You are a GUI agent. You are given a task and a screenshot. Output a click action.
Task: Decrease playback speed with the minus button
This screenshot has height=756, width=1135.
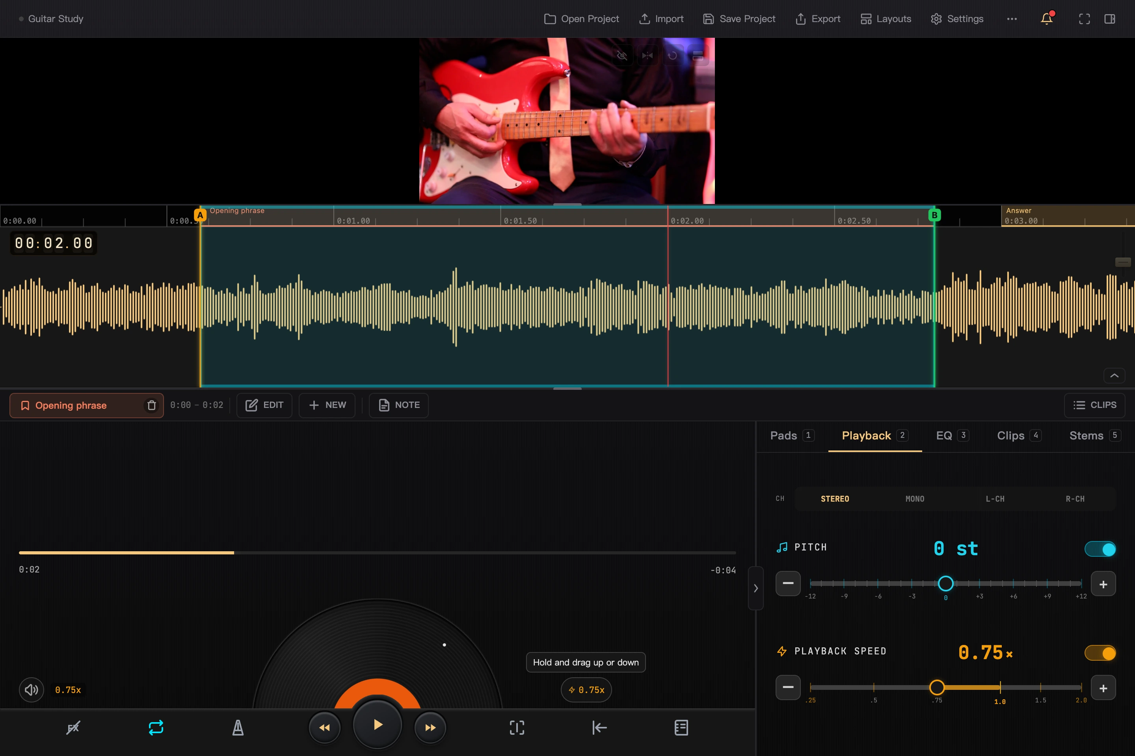coord(788,687)
